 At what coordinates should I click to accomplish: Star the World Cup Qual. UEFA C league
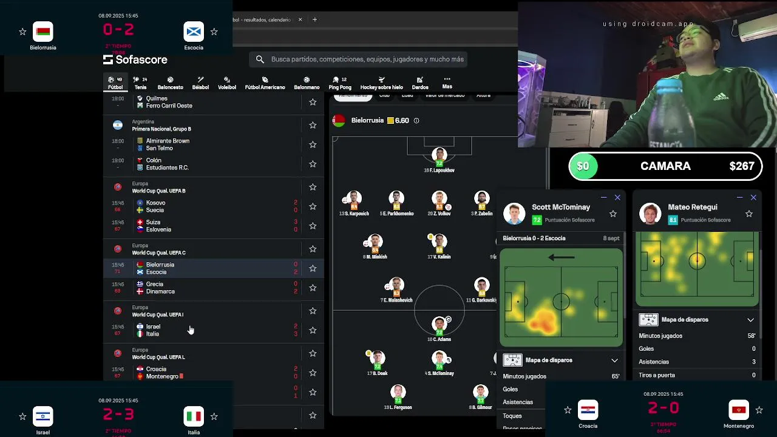313,249
